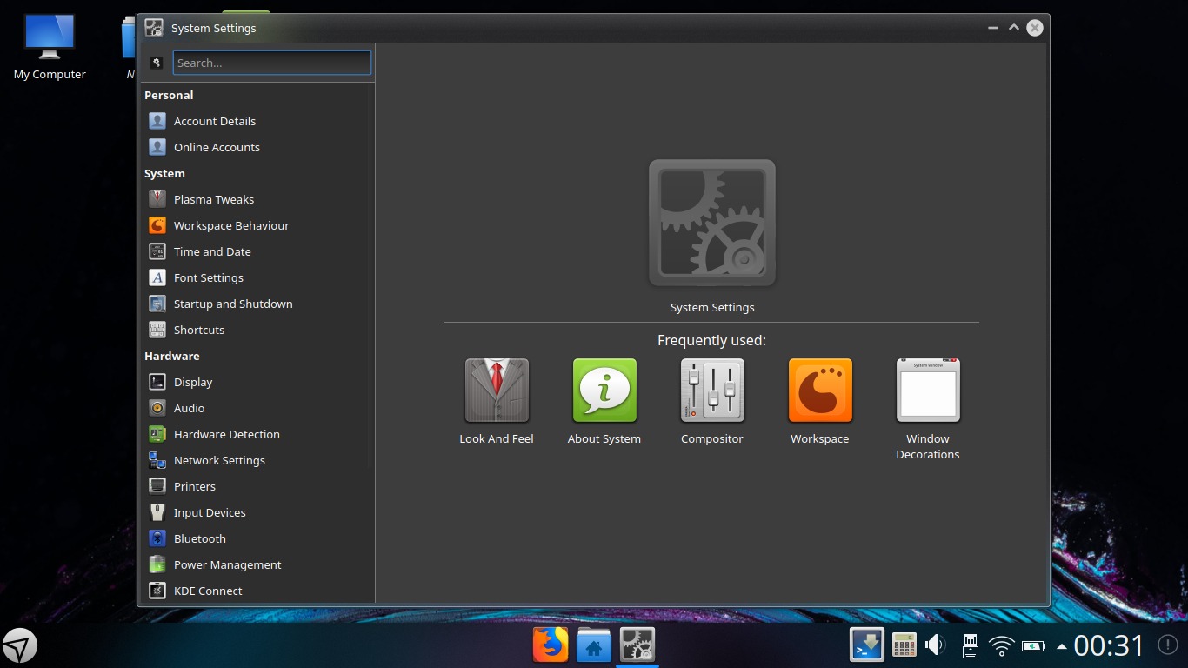Select the Network Settings text label
Viewport: 1188px width, 668px height.
[x=219, y=460]
